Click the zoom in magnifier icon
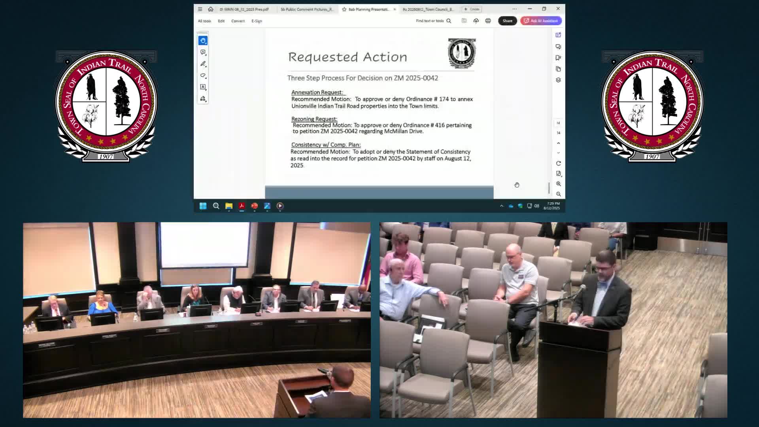 tap(558, 184)
